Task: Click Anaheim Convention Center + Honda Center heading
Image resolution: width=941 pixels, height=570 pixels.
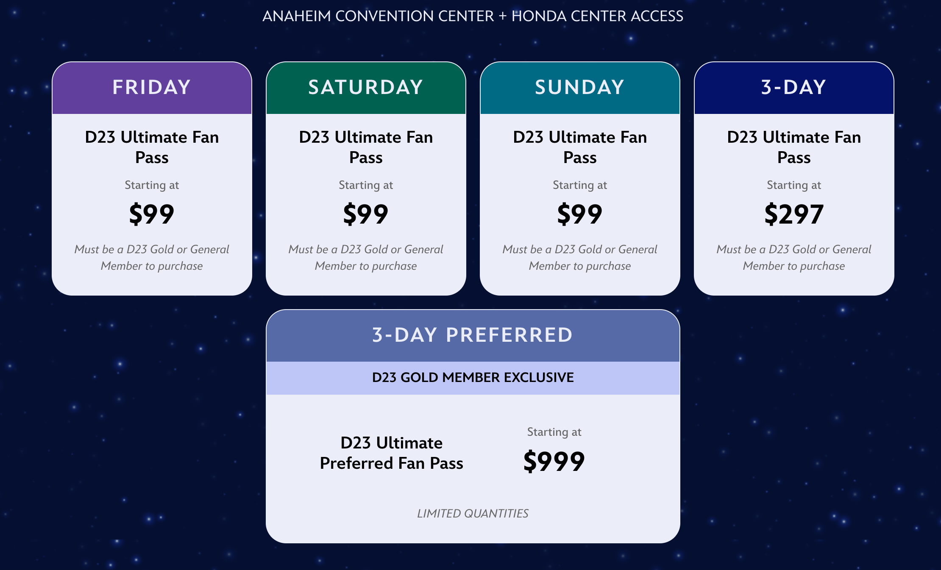Action: click(473, 16)
